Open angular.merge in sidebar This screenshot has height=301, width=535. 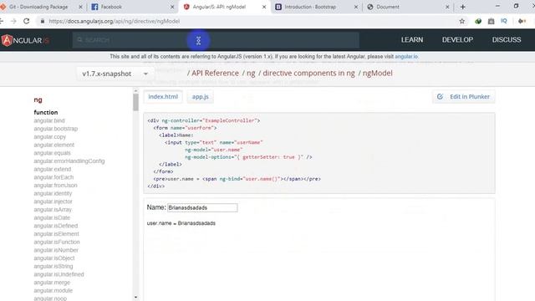click(x=52, y=283)
